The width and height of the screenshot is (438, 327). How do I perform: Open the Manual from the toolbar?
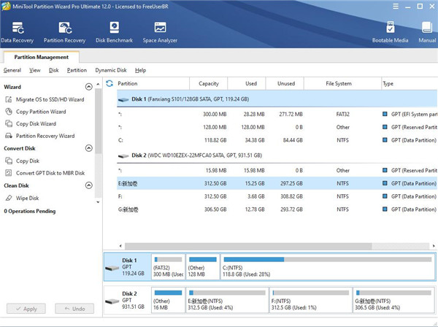[427, 32]
